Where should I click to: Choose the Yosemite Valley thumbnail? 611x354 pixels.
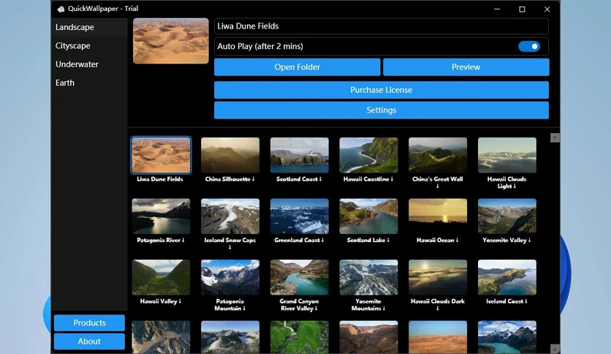(x=507, y=216)
